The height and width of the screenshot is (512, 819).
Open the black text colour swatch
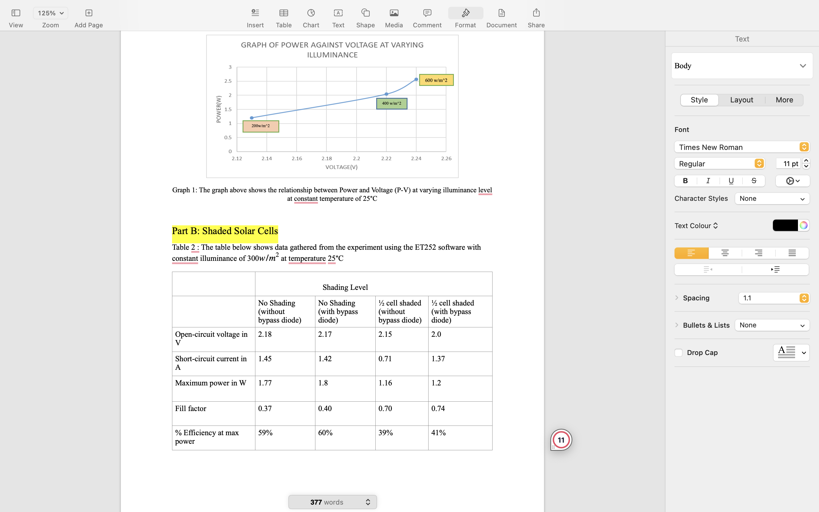click(785, 226)
